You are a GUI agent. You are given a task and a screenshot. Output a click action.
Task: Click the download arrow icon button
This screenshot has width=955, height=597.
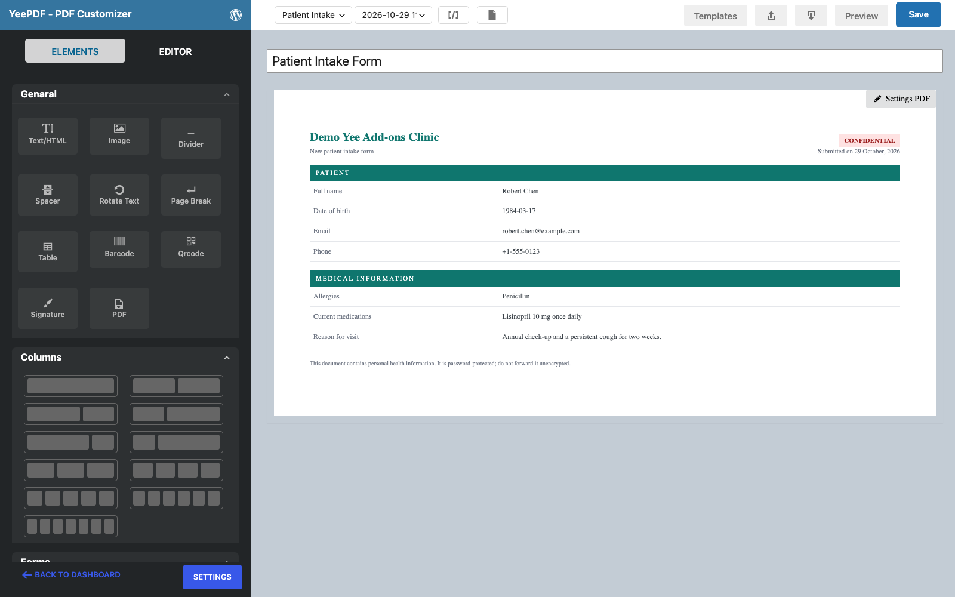pyautogui.click(x=811, y=16)
